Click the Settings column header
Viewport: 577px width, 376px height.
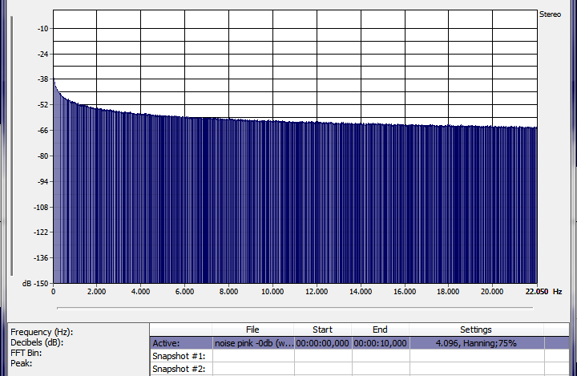[x=475, y=330]
